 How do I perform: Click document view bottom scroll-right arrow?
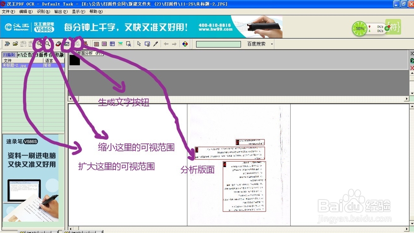(407, 228)
